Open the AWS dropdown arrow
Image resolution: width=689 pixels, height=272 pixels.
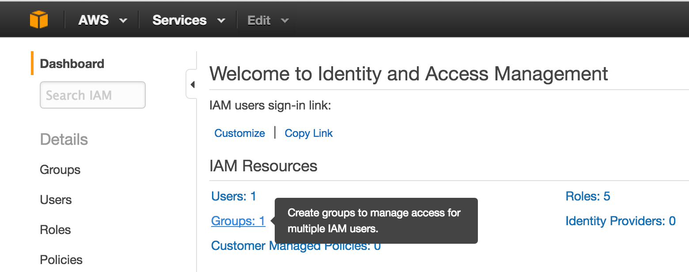click(x=123, y=21)
